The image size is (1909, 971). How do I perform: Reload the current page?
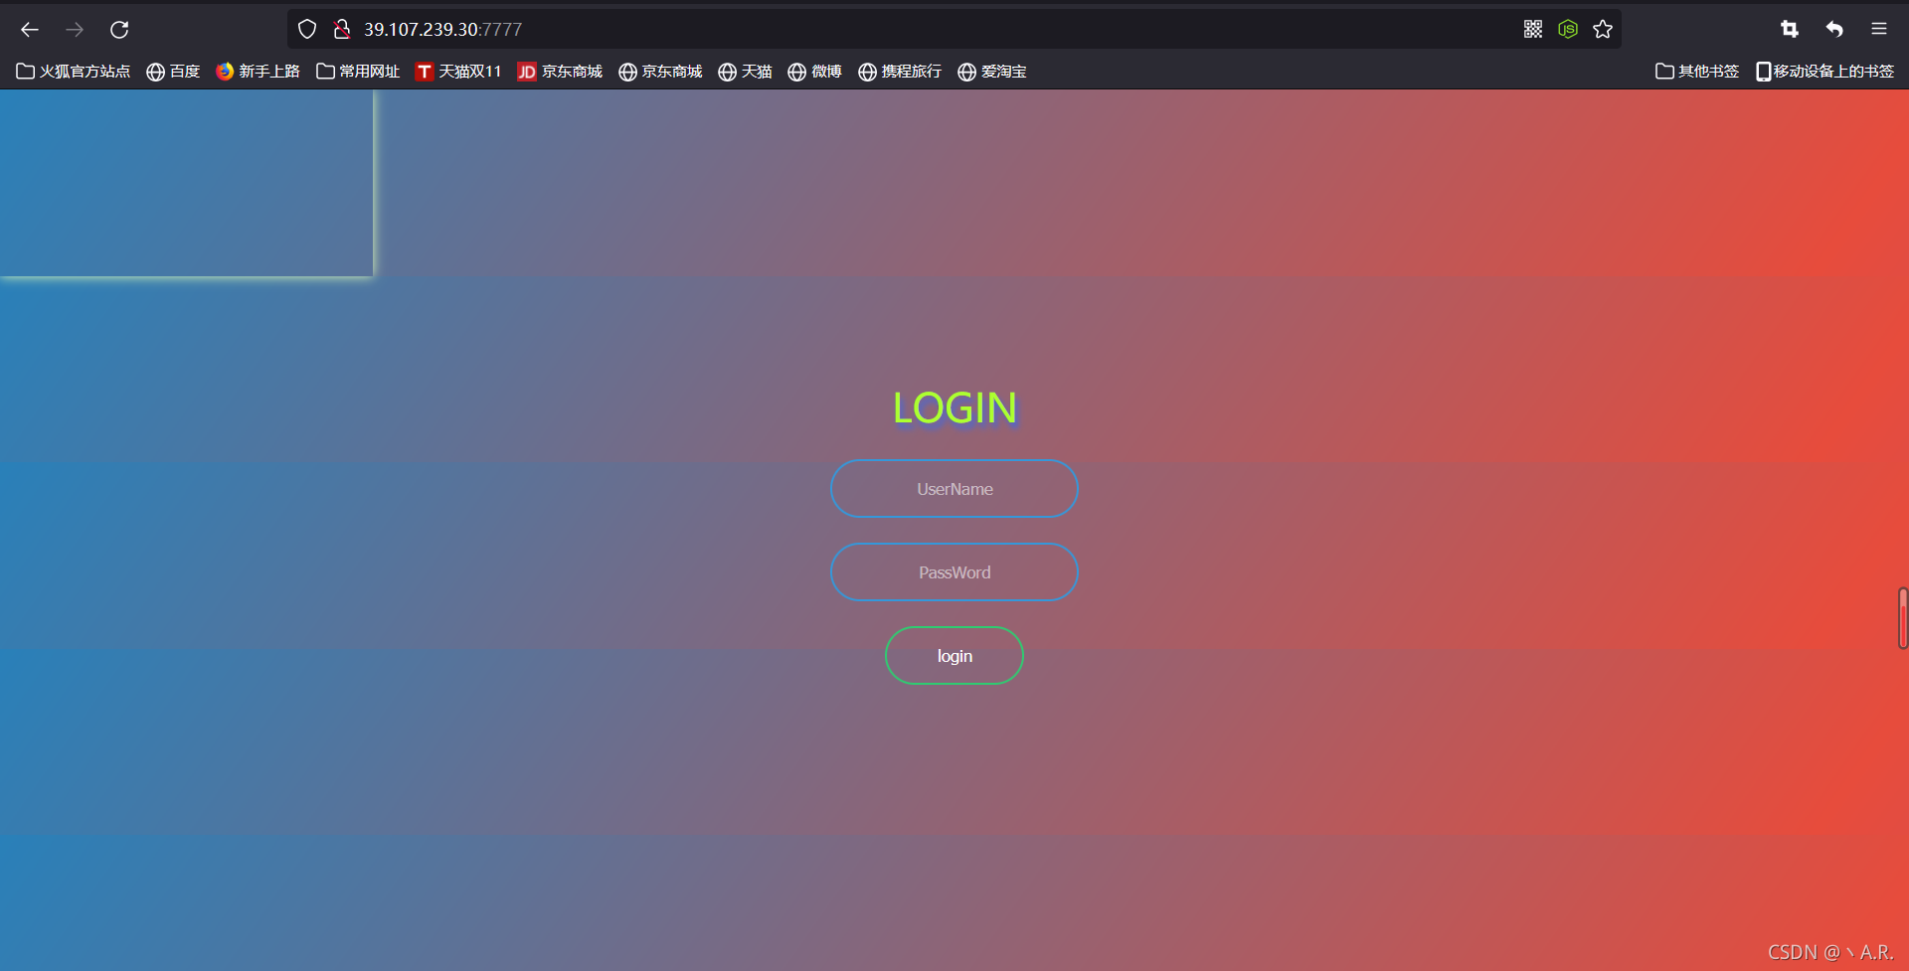(119, 30)
